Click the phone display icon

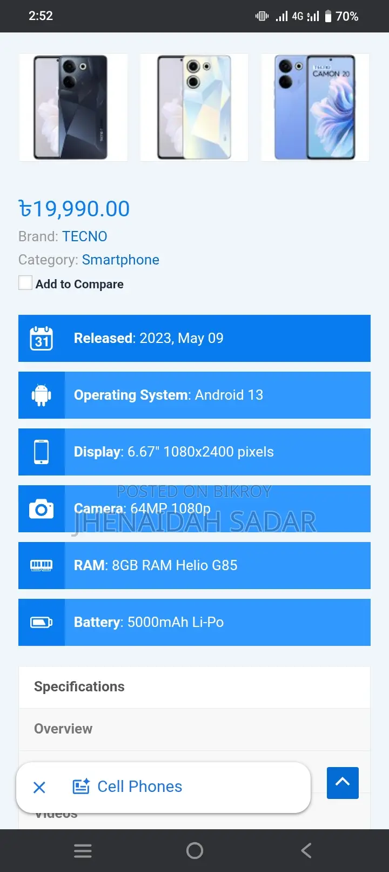(41, 452)
